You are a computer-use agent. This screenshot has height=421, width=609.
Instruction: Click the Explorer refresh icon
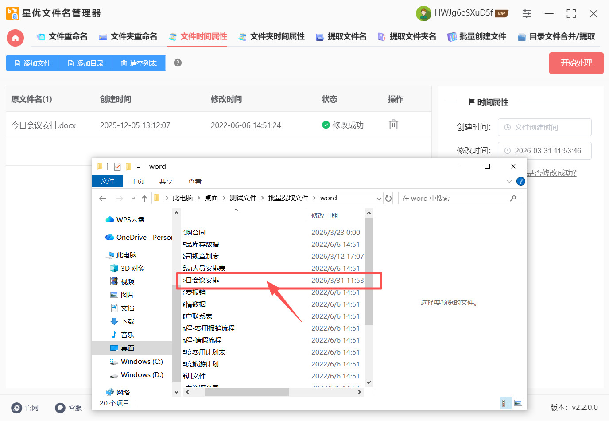[x=388, y=199]
